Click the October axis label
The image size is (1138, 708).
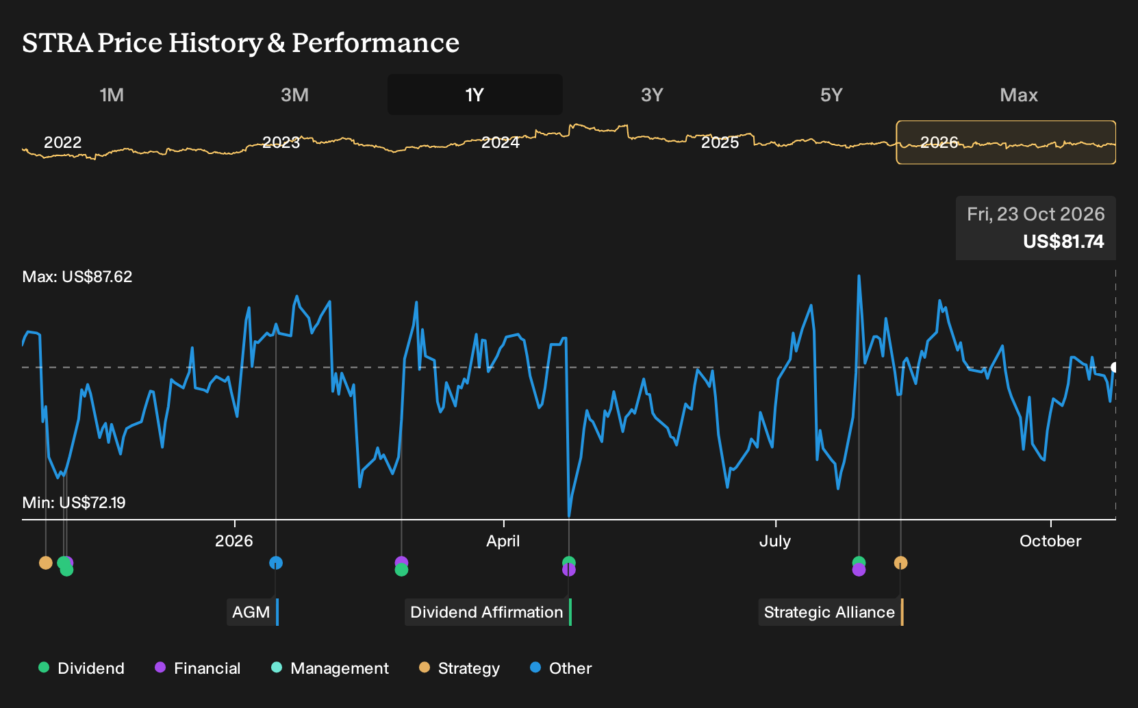click(x=1050, y=541)
